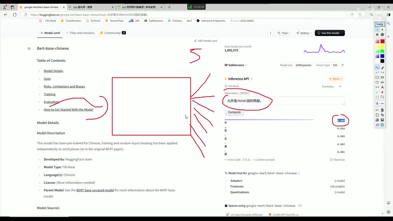
Task: Select the red X stamp tool
Action: [x=382, y=92]
